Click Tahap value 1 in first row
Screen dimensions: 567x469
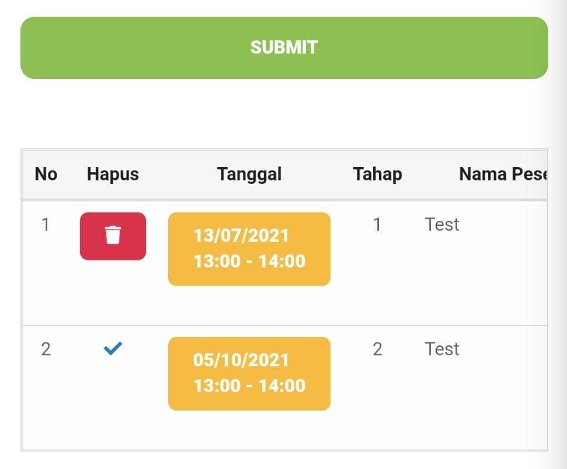click(x=377, y=224)
